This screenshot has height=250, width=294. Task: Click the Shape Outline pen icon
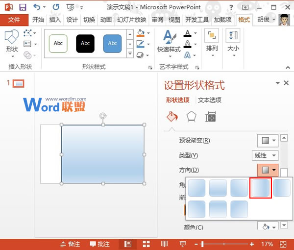tap(141, 44)
